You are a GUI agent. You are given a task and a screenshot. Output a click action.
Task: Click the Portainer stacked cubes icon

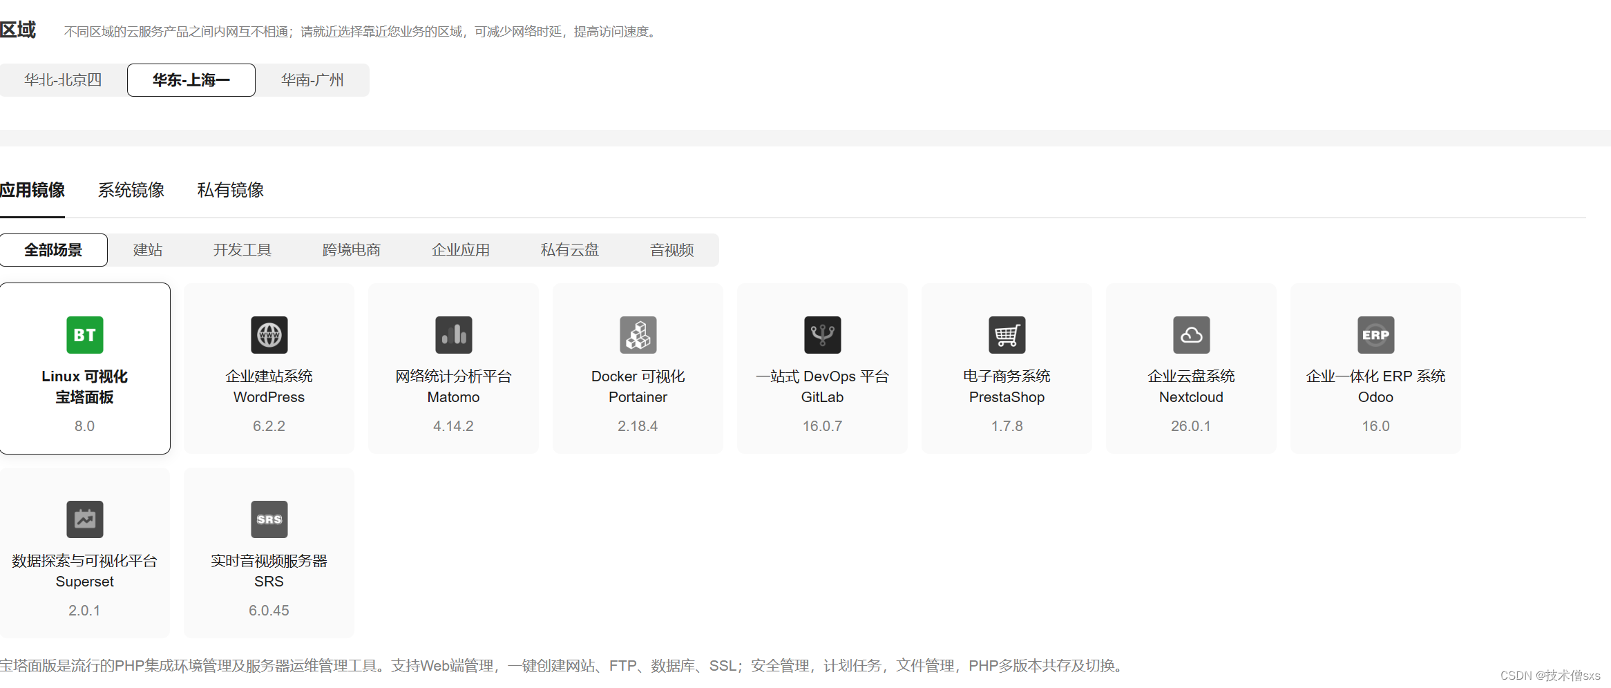[x=638, y=335]
